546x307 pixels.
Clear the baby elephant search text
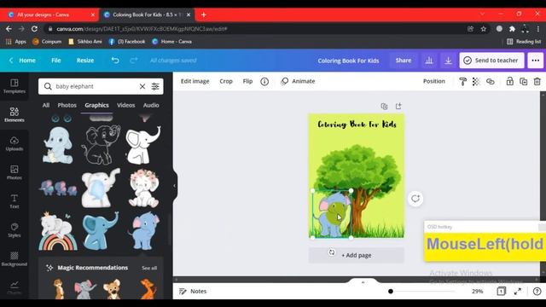click(142, 86)
